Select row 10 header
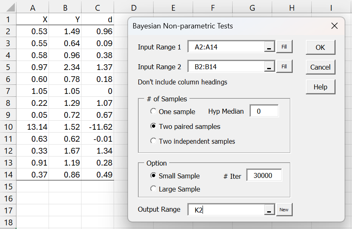The width and height of the screenshot is (352, 229). coord(8,127)
